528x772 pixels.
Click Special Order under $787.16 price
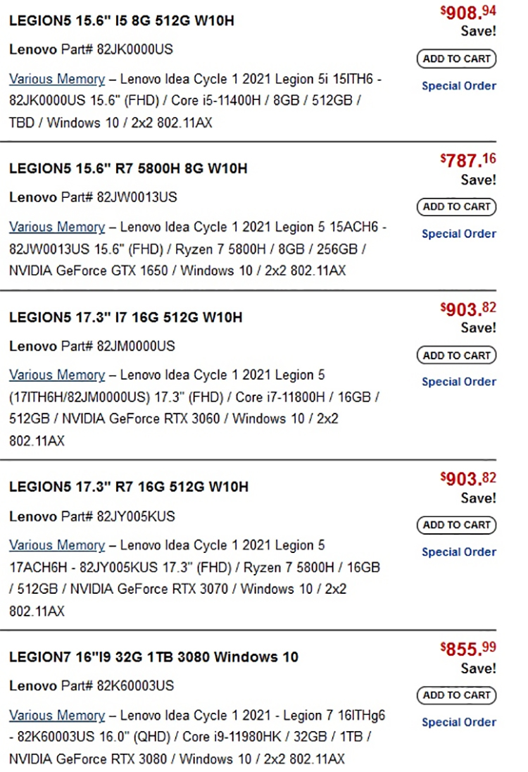458,234
